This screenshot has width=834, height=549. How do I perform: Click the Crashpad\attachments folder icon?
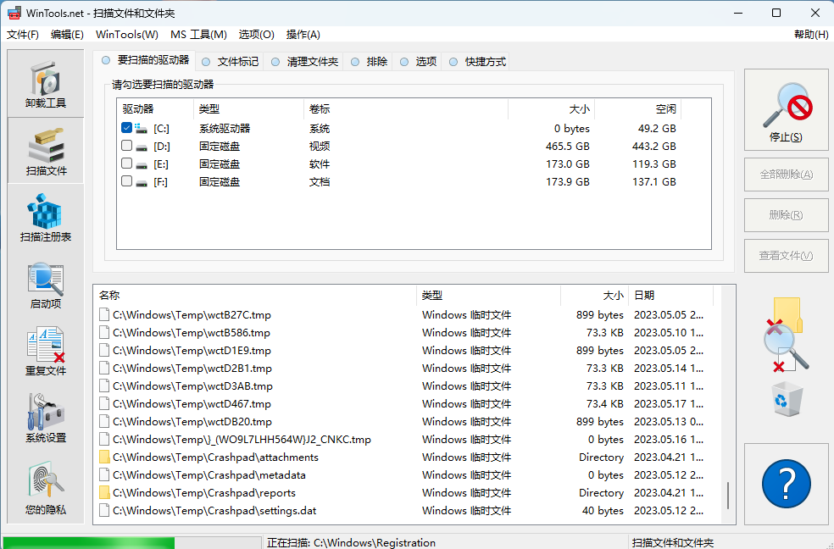[x=104, y=457]
